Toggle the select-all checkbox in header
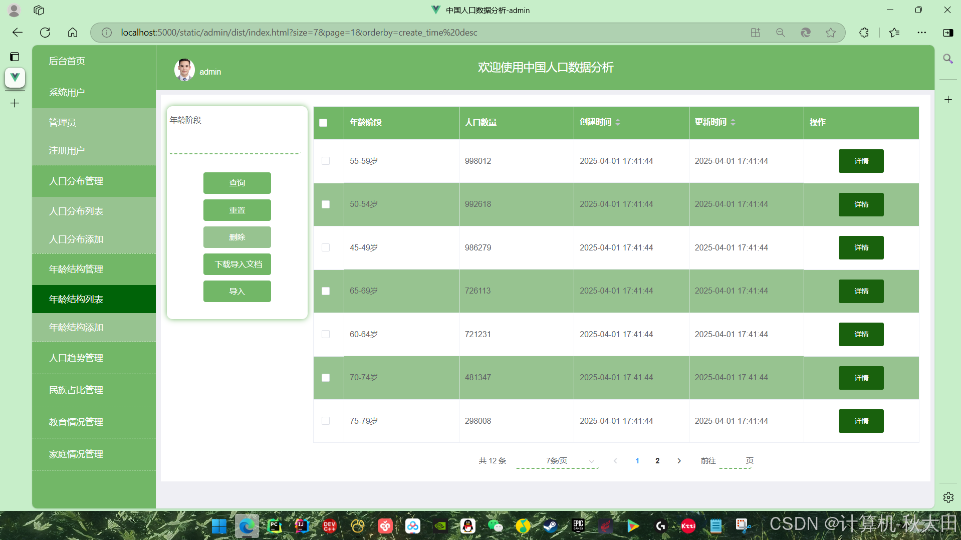Image resolution: width=961 pixels, height=540 pixels. click(323, 123)
